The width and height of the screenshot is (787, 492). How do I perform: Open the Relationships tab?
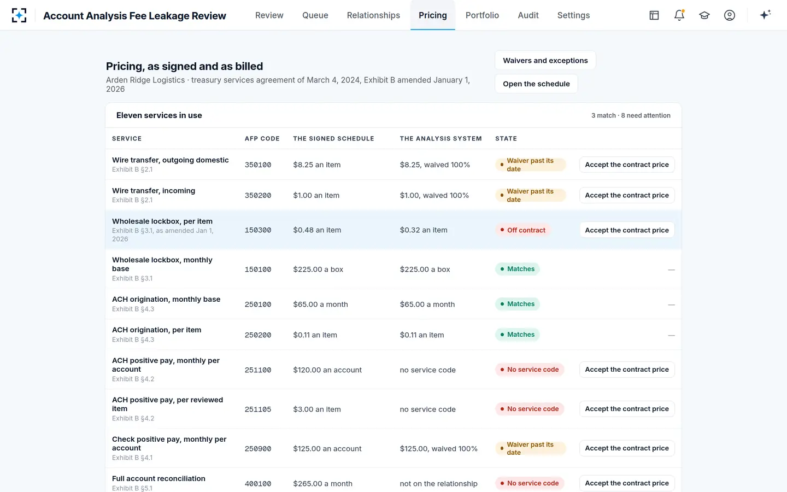373,15
